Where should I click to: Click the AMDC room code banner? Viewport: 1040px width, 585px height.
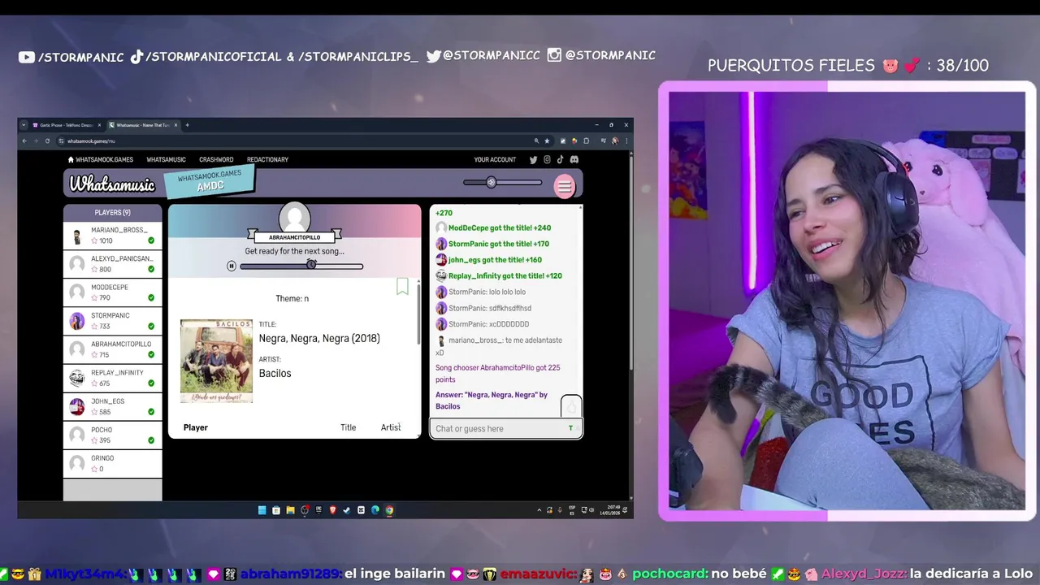pyautogui.click(x=210, y=181)
